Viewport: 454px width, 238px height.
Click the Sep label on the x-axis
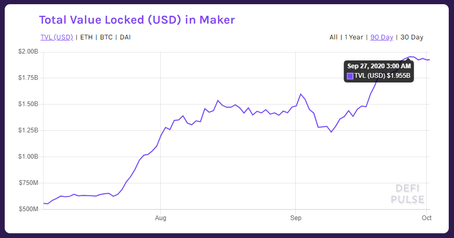click(x=295, y=217)
